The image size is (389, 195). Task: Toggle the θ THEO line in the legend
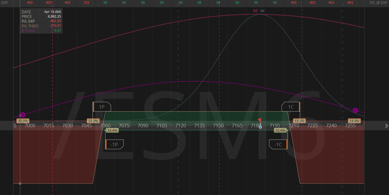pos(28,31)
